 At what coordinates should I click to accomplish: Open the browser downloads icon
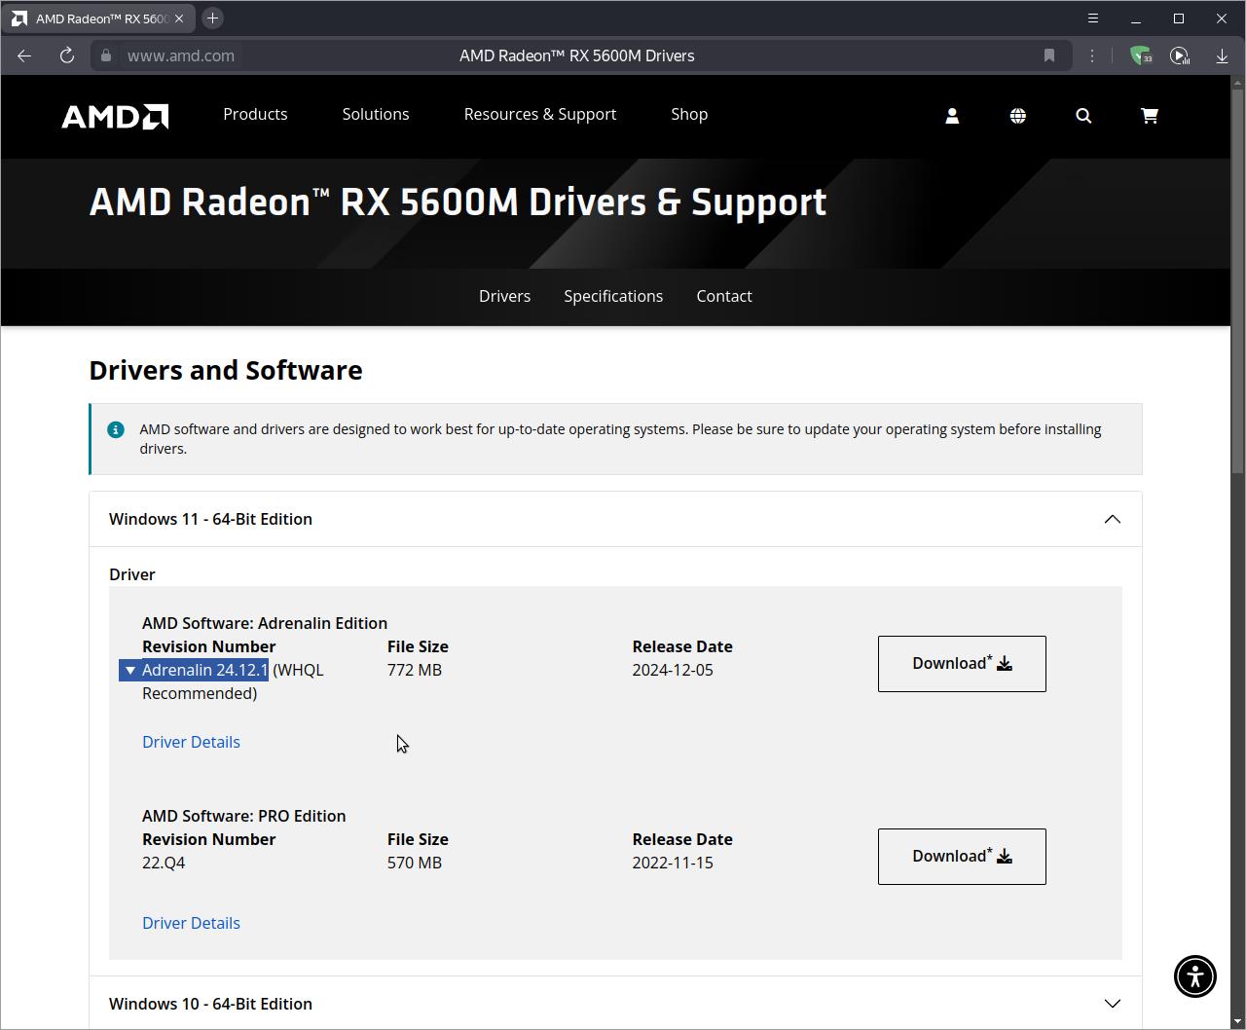click(x=1222, y=55)
